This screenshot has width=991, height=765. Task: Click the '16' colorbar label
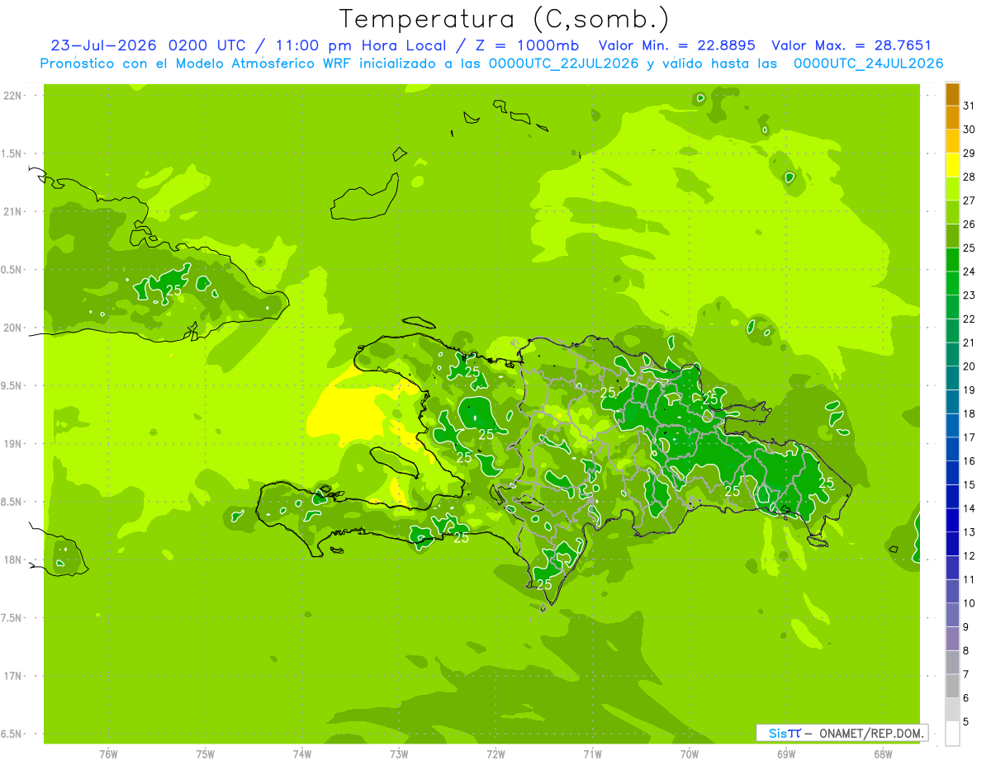tap(970, 460)
